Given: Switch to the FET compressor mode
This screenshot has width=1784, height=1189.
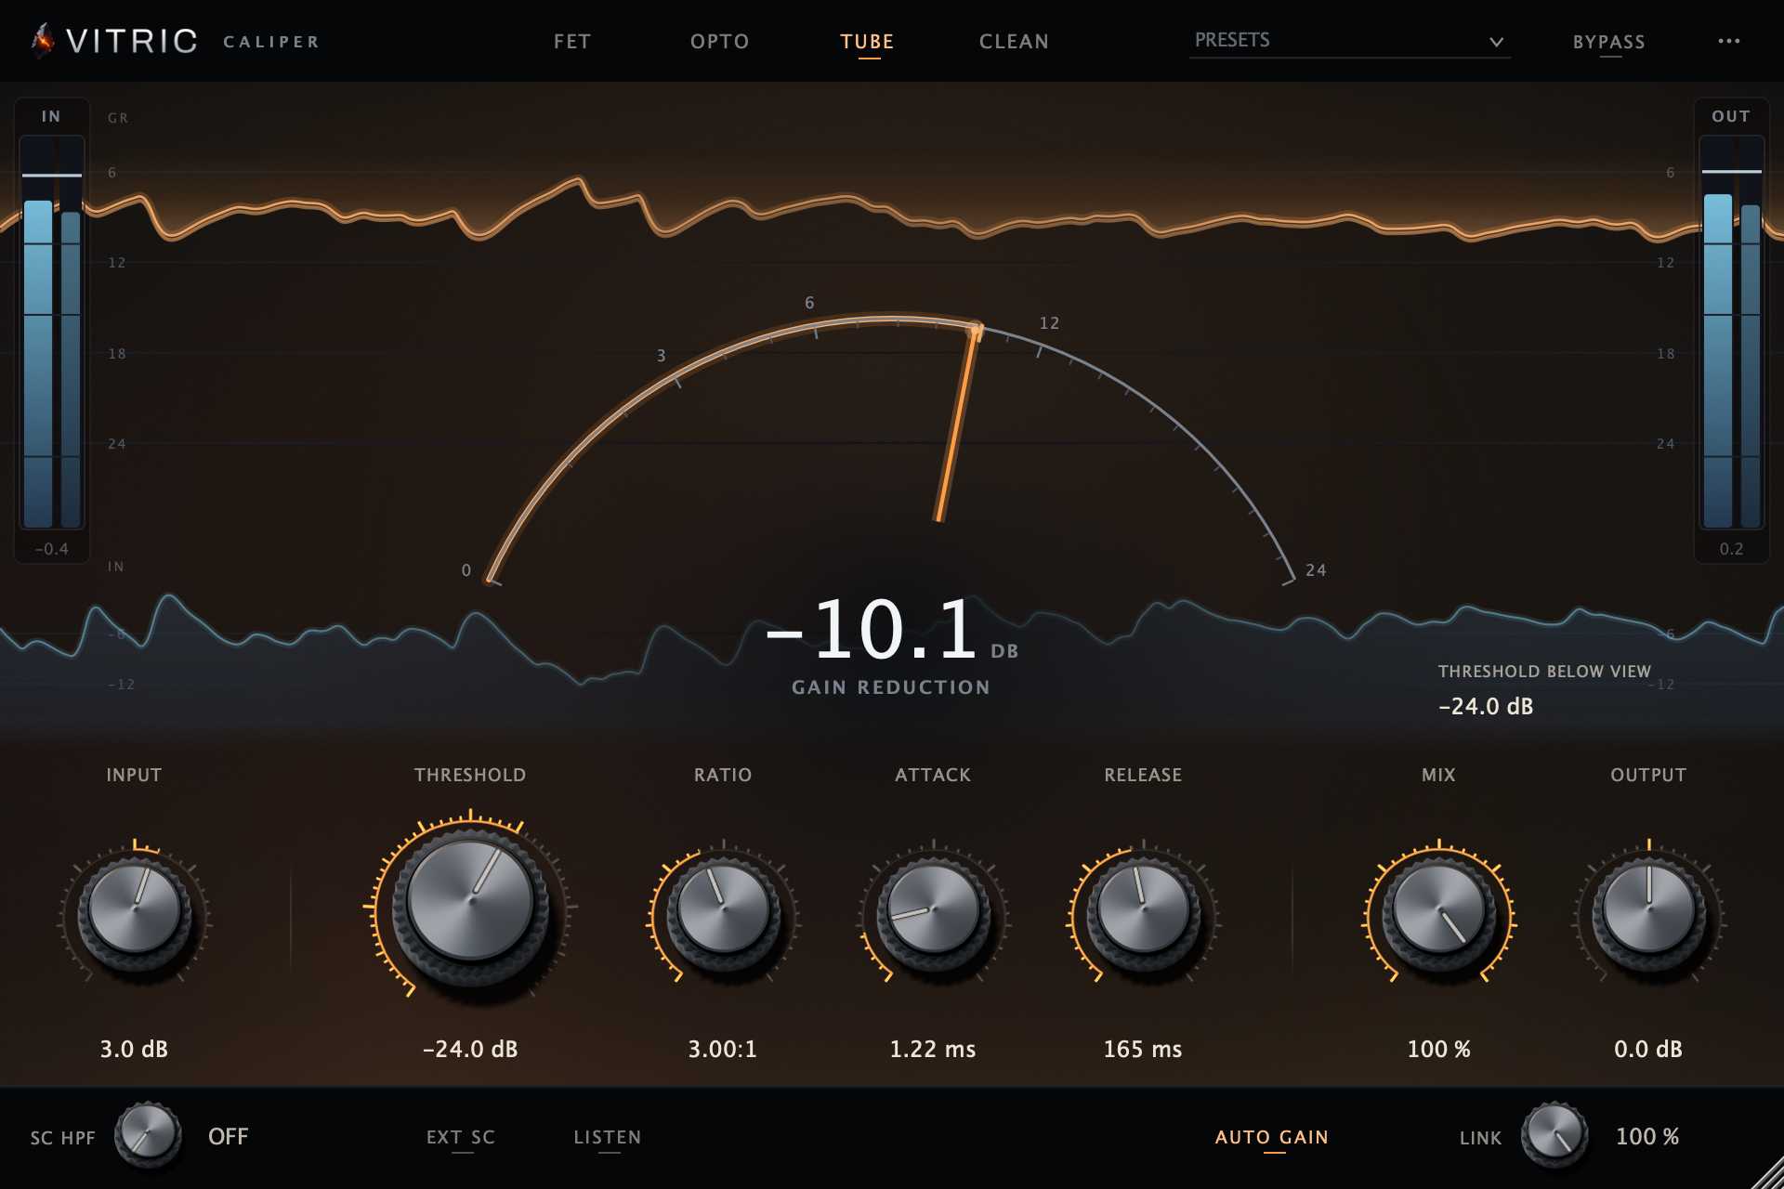Looking at the screenshot, I should (x=572, y=42).
